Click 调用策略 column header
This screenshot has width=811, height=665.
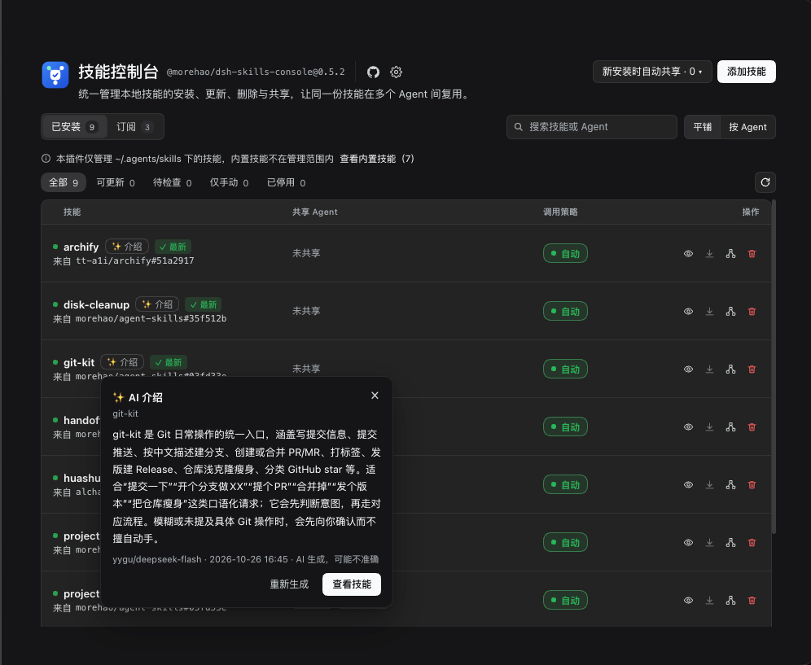560,212
